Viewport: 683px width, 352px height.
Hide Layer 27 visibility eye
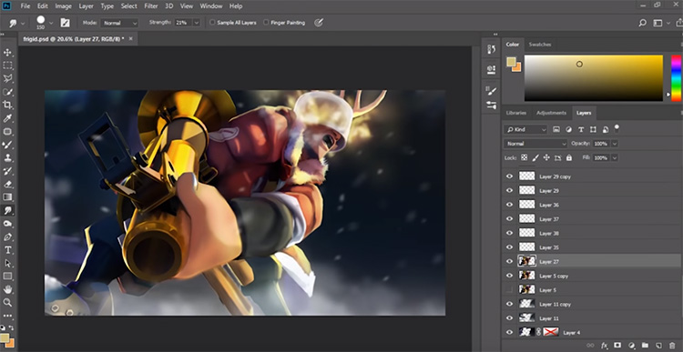click(509, 261)
